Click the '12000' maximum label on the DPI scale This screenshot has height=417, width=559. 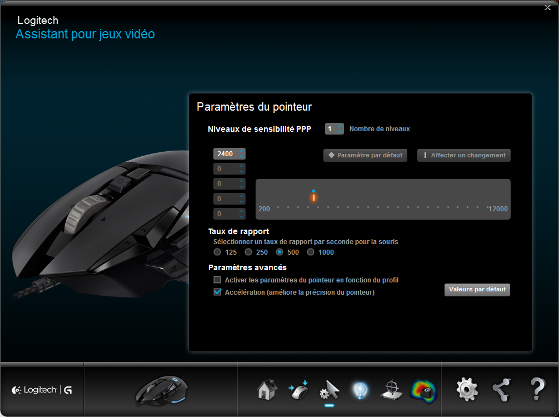point(498,209)
